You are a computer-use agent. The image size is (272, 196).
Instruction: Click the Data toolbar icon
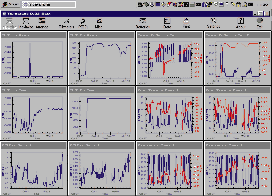167,23
